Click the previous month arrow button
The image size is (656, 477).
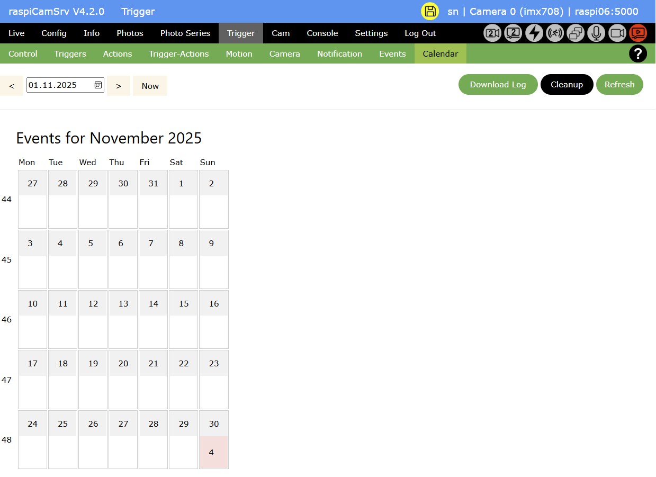[11, 85]
